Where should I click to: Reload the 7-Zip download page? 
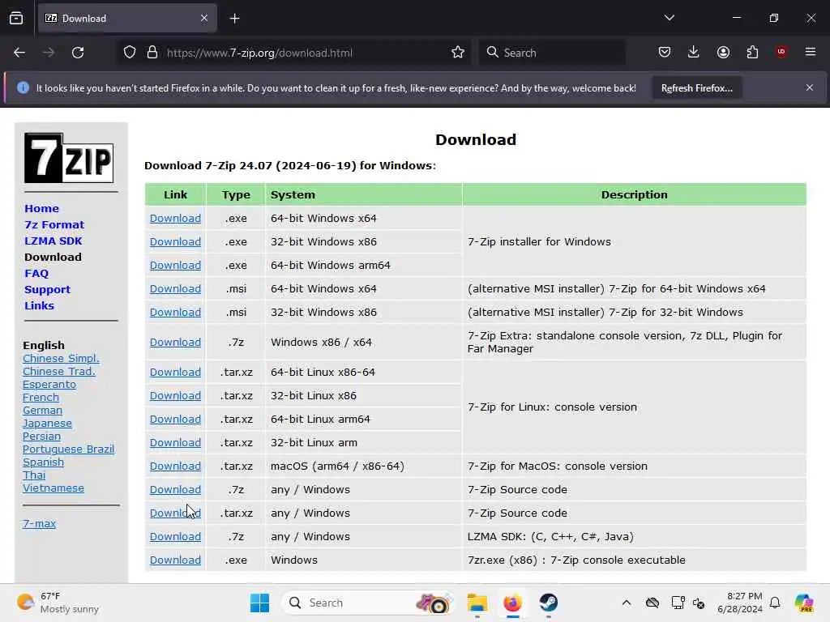click(78, 53)
